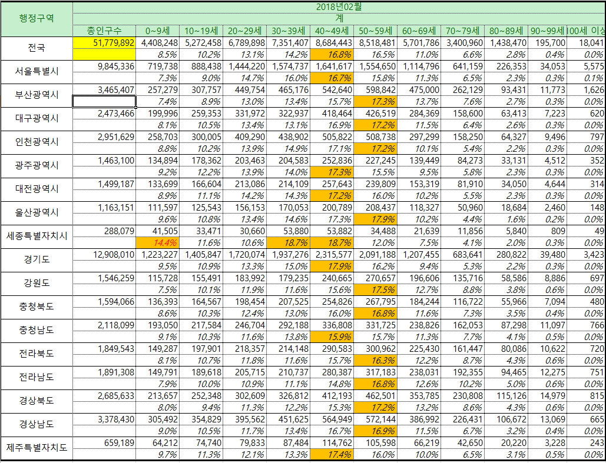
Task: Click the 광주광역시 row label
Action: click(x=37, y=166)
